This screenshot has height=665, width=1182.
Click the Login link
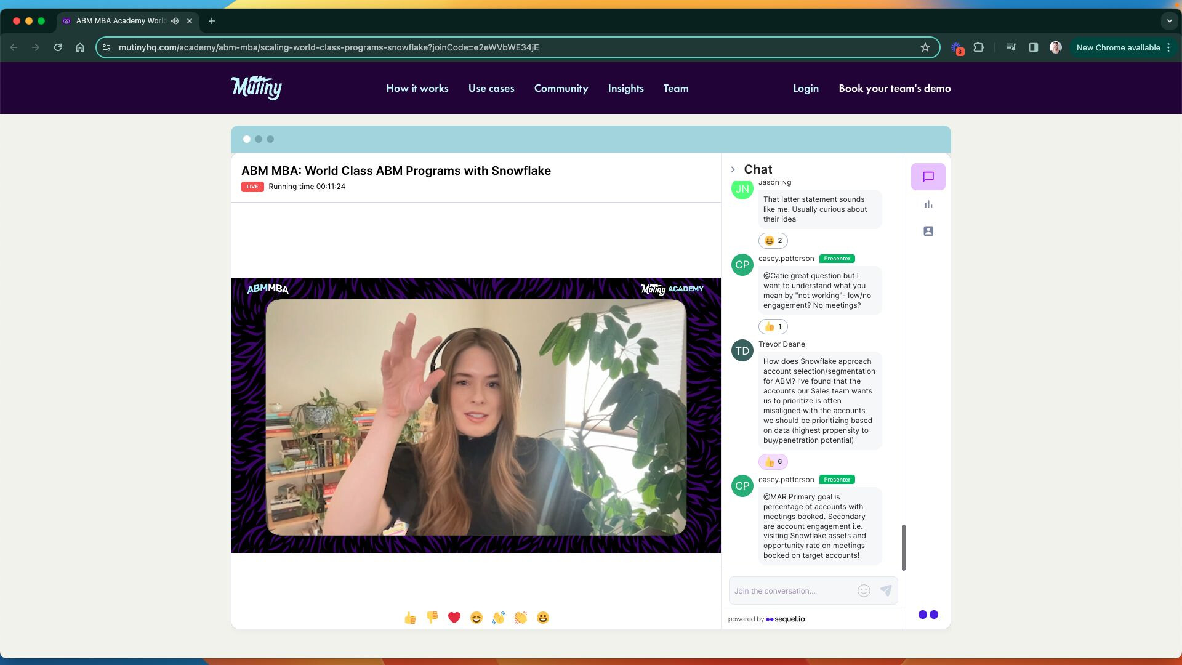806,88
